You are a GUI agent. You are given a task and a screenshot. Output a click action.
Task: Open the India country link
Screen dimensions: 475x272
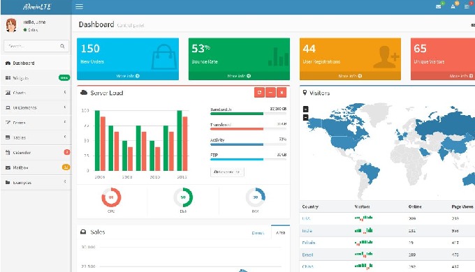(x=307, y=231)
